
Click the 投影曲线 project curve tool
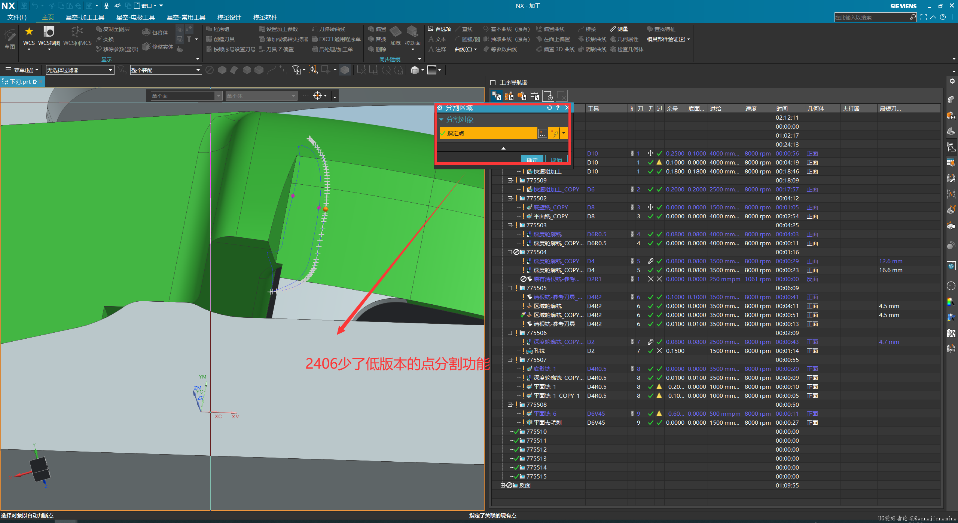pos(592,39)
